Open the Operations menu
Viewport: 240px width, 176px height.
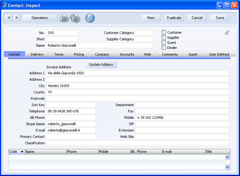tap(40, 18)
